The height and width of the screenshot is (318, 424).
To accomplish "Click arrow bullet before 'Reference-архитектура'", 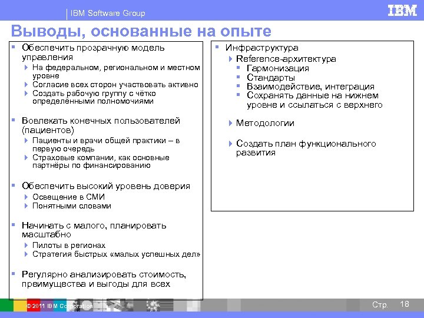I will pos(230,59).
